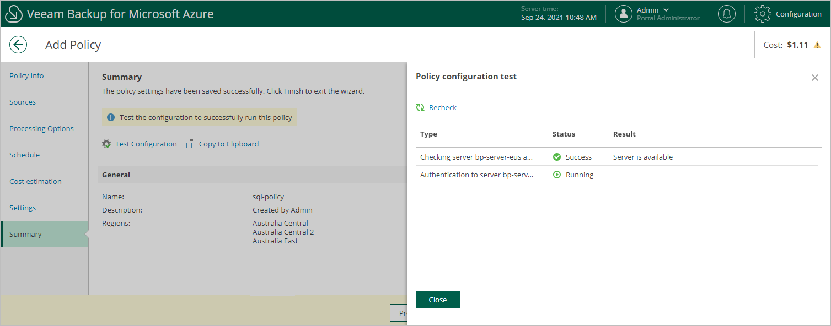
Task: Click the Configuration label
Action: tap(798, 14)
